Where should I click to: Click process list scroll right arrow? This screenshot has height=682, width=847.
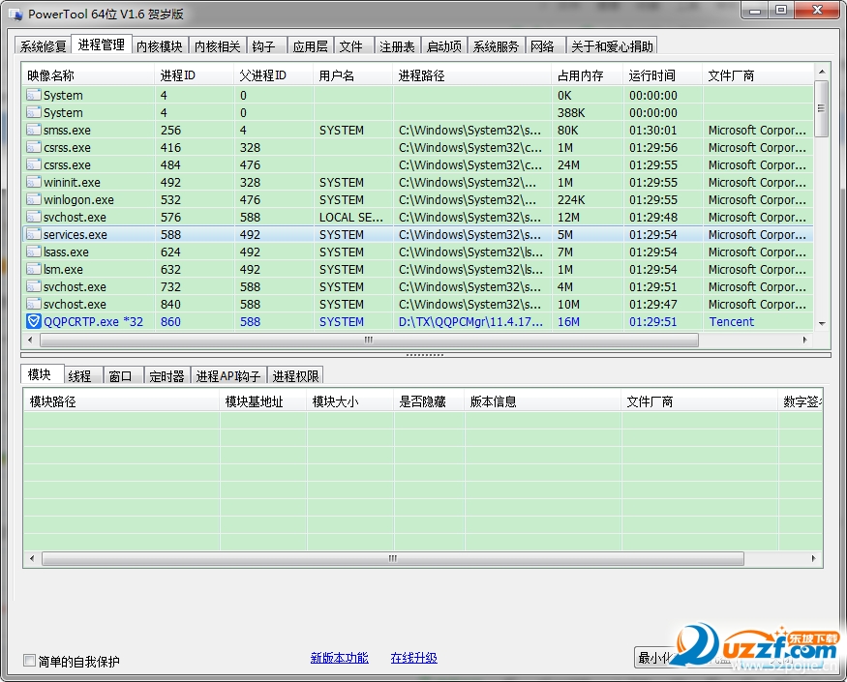pos(804,341)
